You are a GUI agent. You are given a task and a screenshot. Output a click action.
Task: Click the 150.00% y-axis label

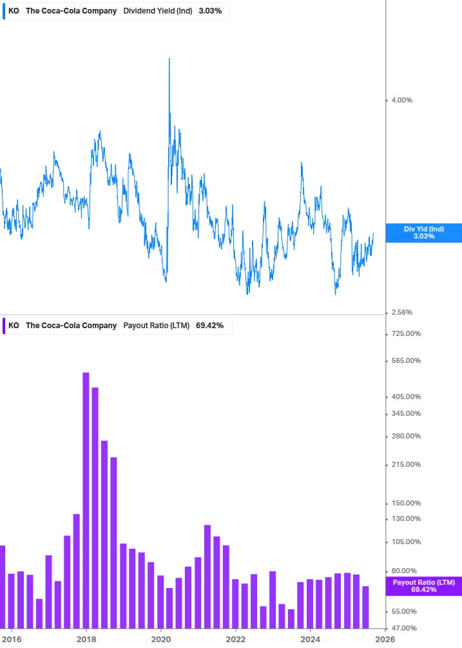[406, 504]
